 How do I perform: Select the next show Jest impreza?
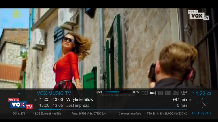coord(78,106)
